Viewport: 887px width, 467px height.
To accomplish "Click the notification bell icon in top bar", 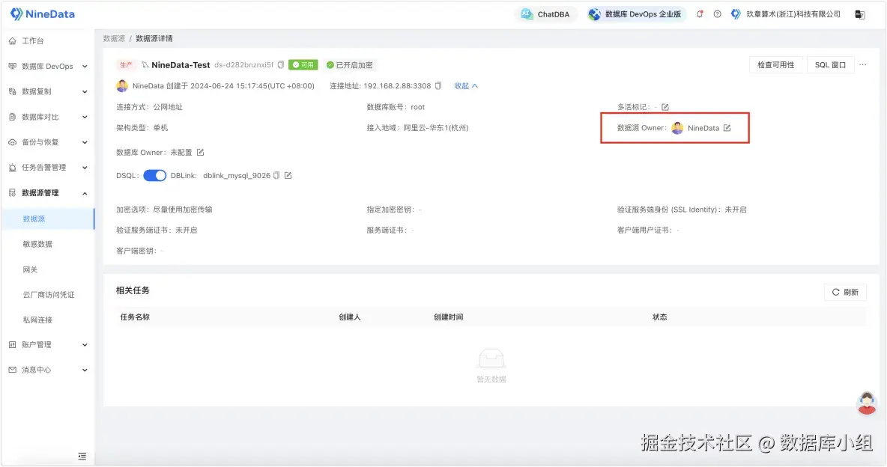I will pyautogui.click(x=699, y=13).
